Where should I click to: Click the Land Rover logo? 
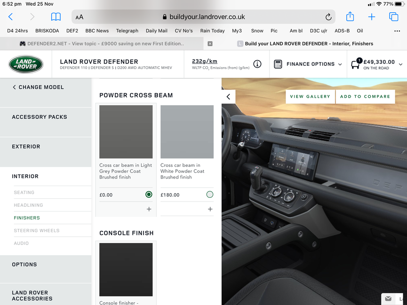tap(26, 64)
